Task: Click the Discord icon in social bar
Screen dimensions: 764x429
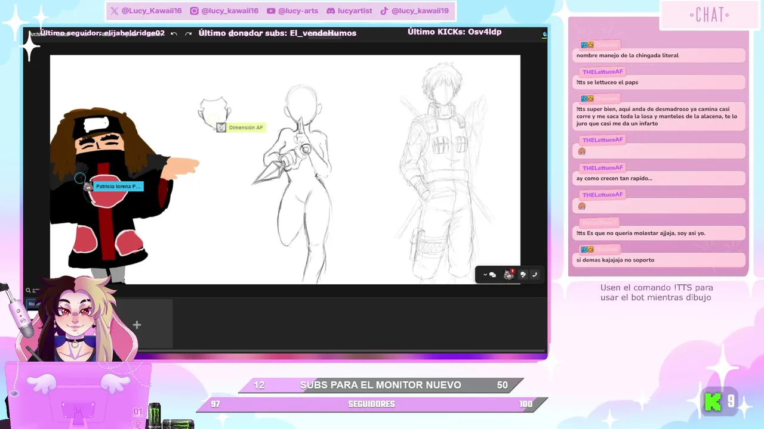Action: tap(331, 11)
